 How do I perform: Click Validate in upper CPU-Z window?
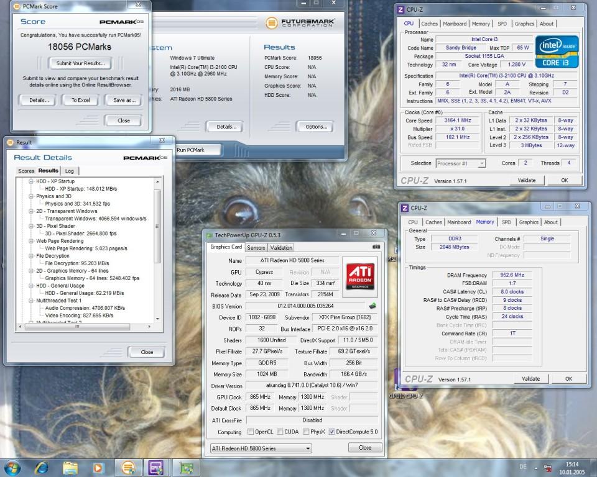527,180
